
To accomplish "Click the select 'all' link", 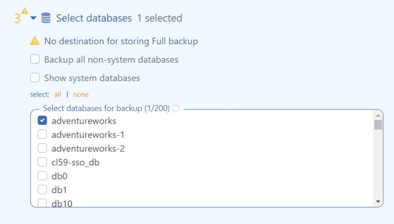I will (x=58, y=95).
